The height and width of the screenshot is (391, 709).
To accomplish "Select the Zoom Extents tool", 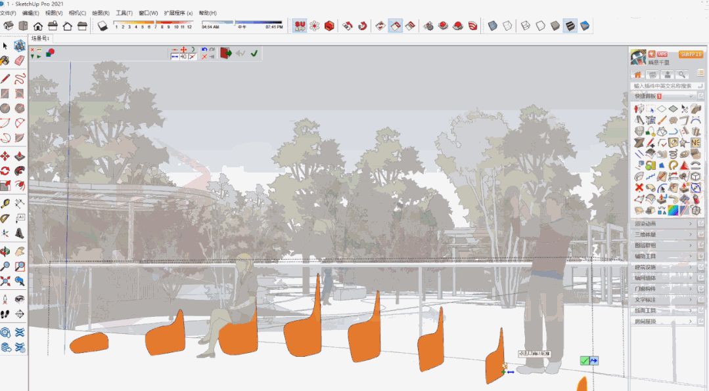I will [5, 281].
